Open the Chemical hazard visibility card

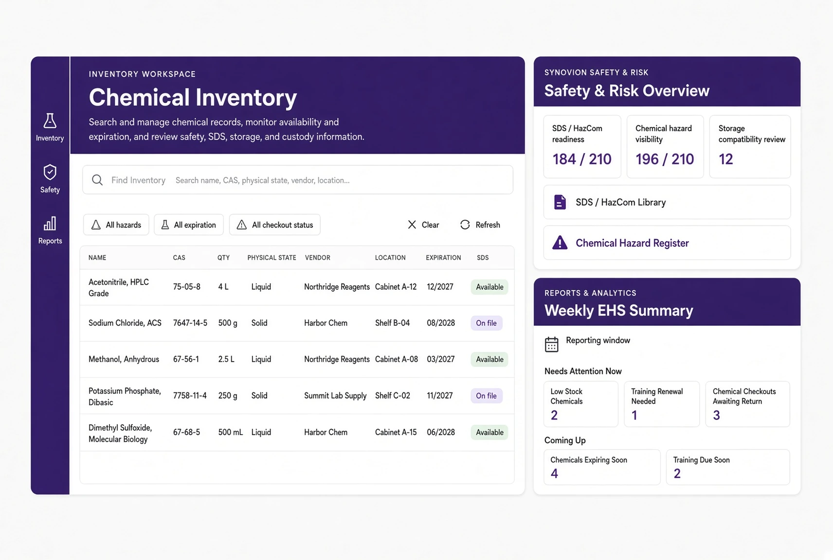click(x=665, y=146)
